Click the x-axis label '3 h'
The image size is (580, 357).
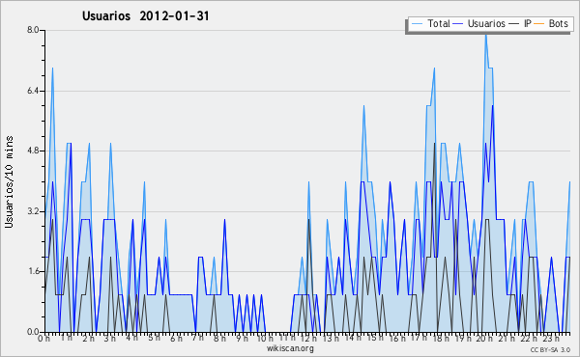(110, 338)
